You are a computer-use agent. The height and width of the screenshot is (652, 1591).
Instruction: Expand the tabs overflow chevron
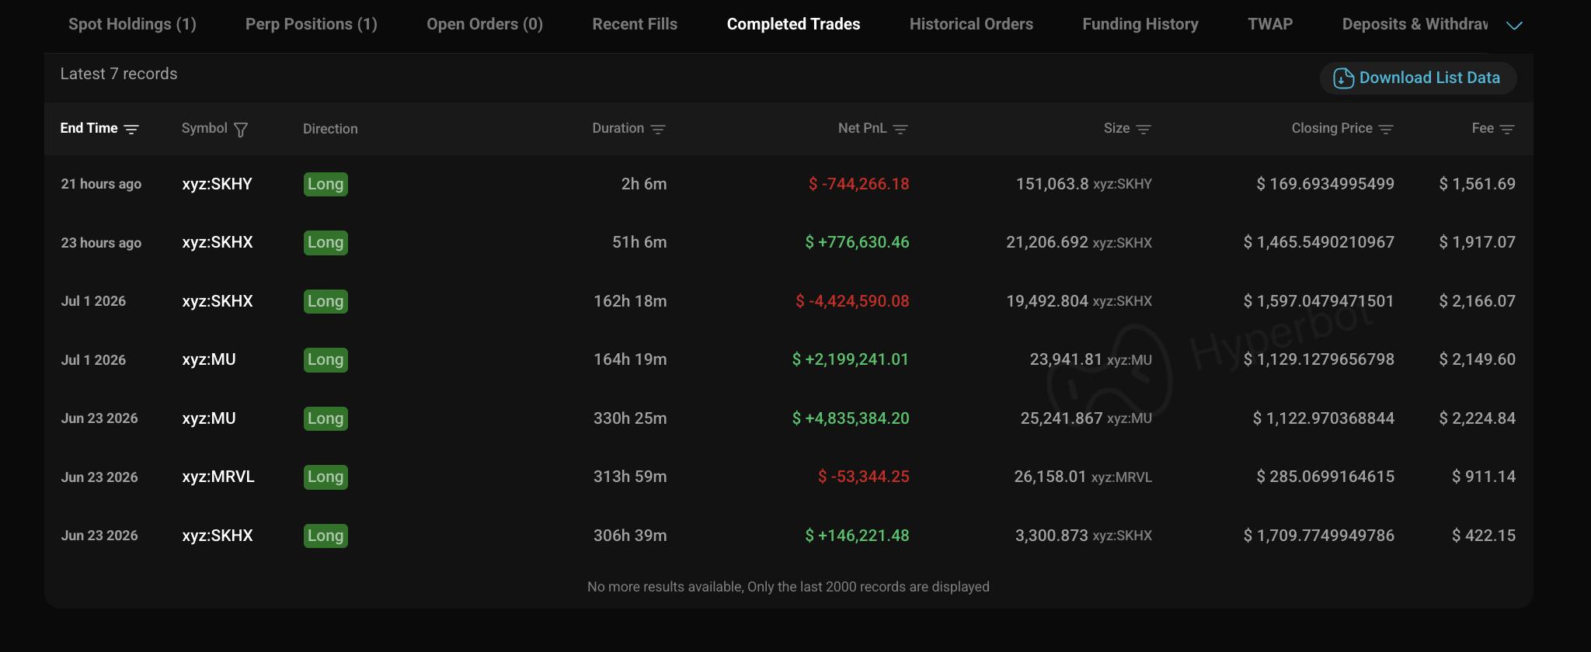1514,26
